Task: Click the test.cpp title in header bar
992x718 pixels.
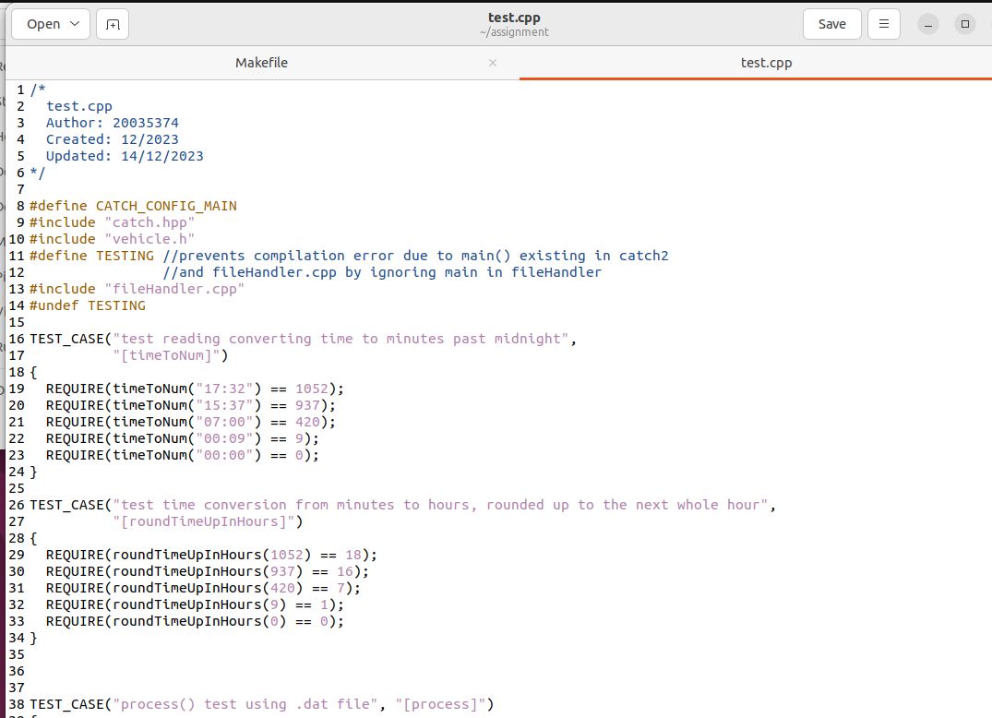Action: click(514, 18)
